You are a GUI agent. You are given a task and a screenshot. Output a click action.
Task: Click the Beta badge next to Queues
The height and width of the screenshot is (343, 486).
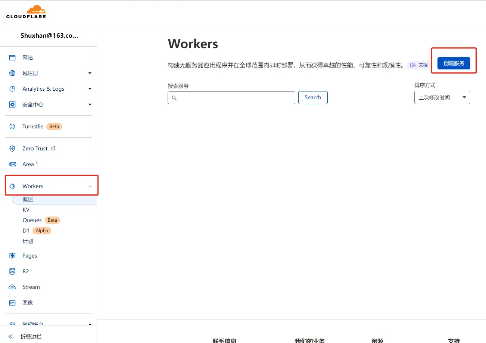[52, 220]
